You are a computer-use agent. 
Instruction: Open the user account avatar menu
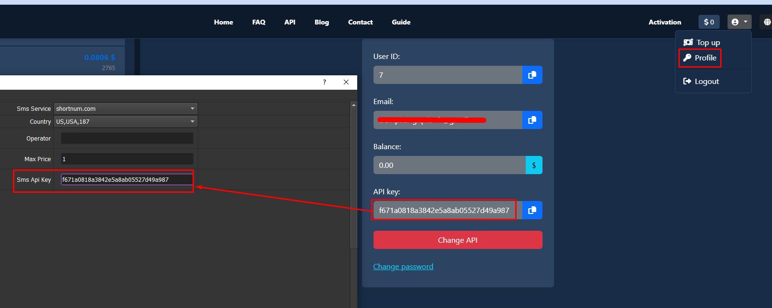click(x=739, y=22)
